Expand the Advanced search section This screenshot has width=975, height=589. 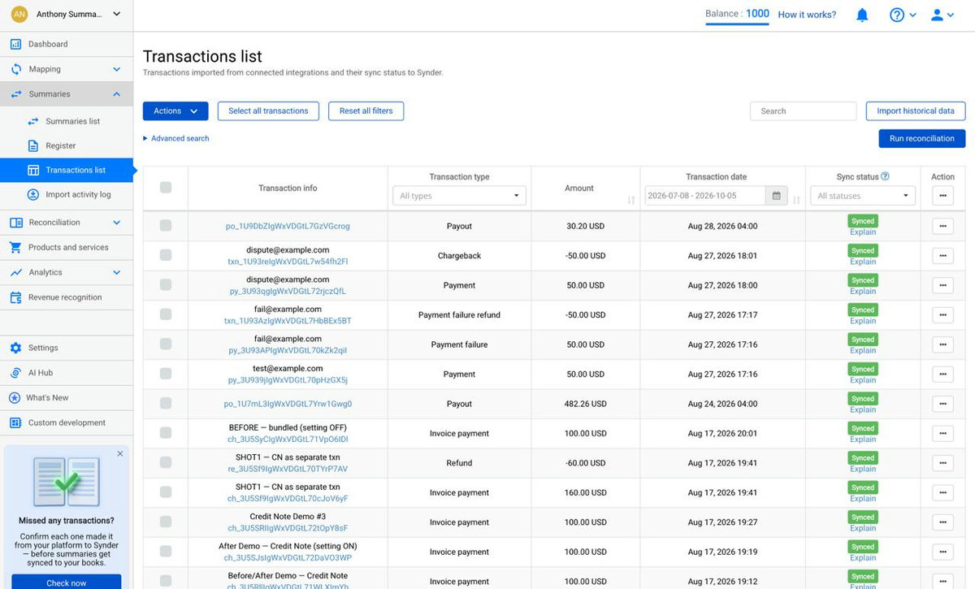click(x=176, y=139)
